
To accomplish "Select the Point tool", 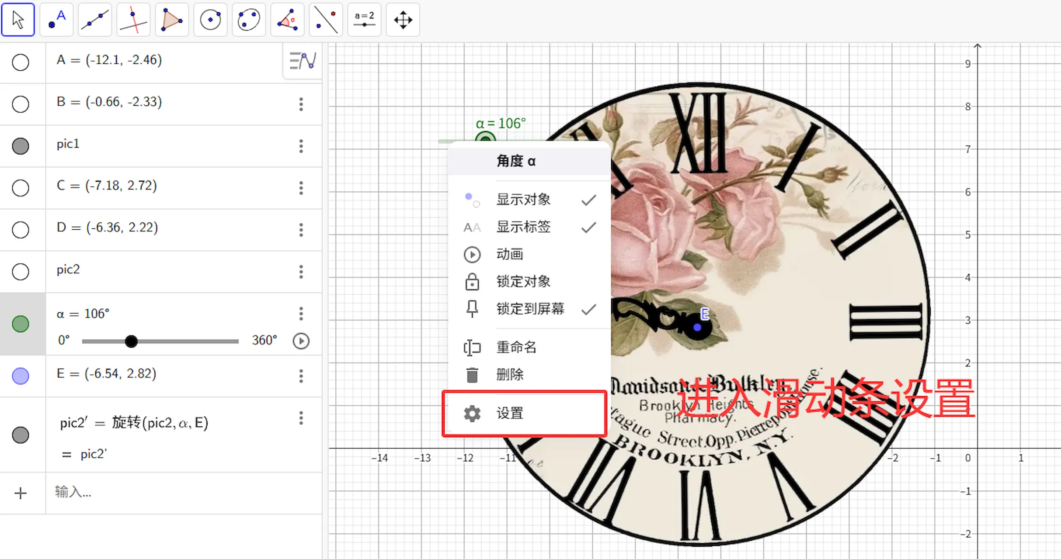I will tap(56, 20).
